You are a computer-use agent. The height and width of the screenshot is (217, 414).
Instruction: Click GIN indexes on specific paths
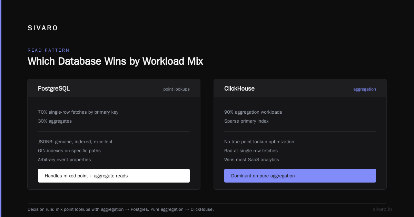point(69,151)
